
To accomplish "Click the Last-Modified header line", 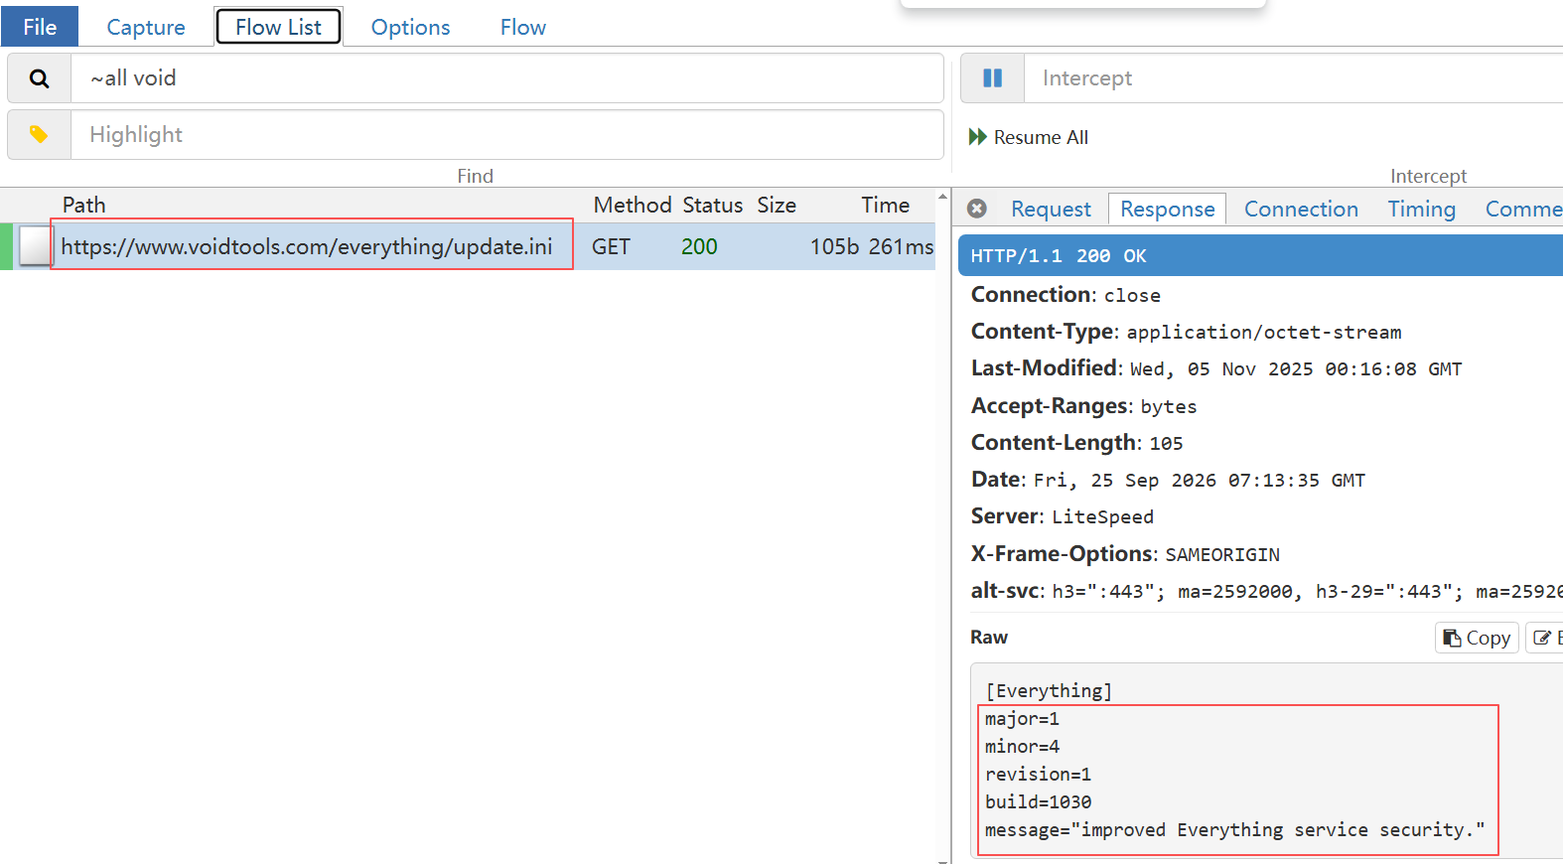I will coord(1216,368).
